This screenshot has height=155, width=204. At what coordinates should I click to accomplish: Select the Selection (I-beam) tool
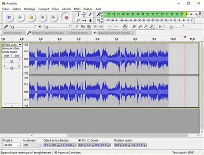[78, 14]
